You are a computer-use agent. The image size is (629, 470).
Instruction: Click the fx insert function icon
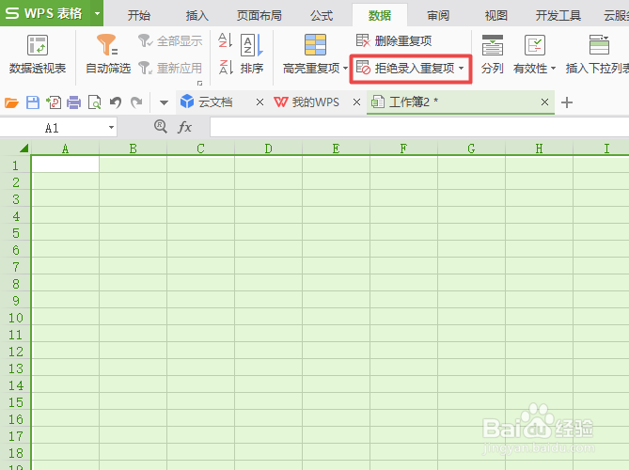pyautogui.click(x=184, y=127)
